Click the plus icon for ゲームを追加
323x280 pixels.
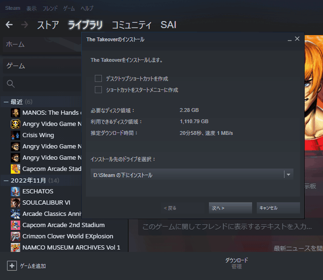coord(12,266)
